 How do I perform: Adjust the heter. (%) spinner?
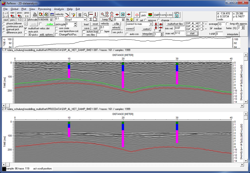pyautogui.click(x=243, y=27)
